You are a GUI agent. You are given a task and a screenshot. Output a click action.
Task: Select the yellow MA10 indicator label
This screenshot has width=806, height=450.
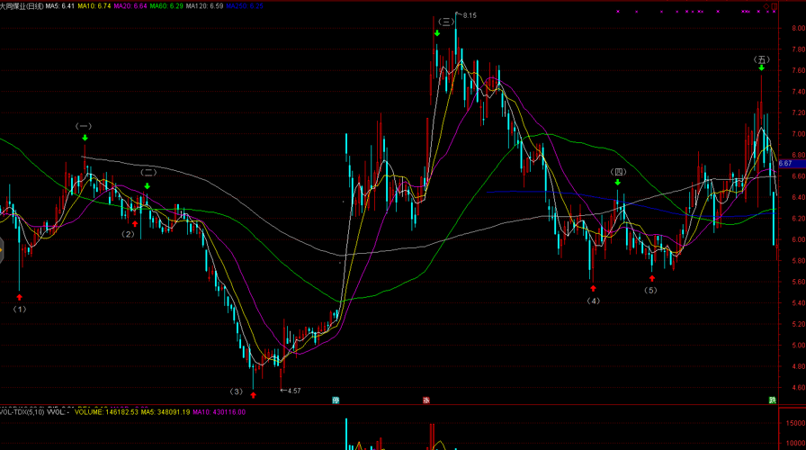[94, 6]
